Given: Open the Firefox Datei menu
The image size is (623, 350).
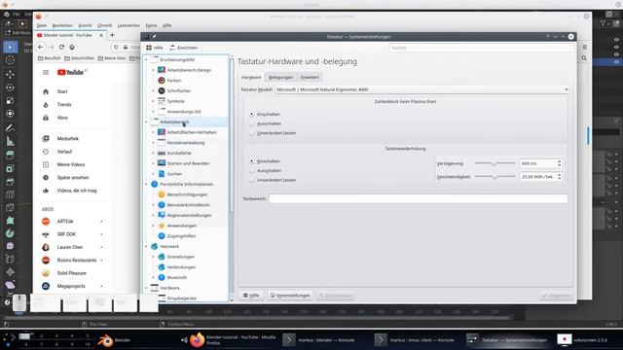Looking at the screenshot, I should tap(42, 25).
